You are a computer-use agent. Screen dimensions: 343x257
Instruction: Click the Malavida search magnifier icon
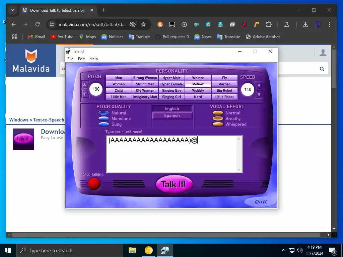[322, 69]
